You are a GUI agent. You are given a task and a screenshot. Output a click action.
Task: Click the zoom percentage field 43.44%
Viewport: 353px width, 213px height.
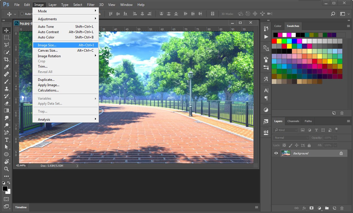pyautogui.click(x=21, y=166)
